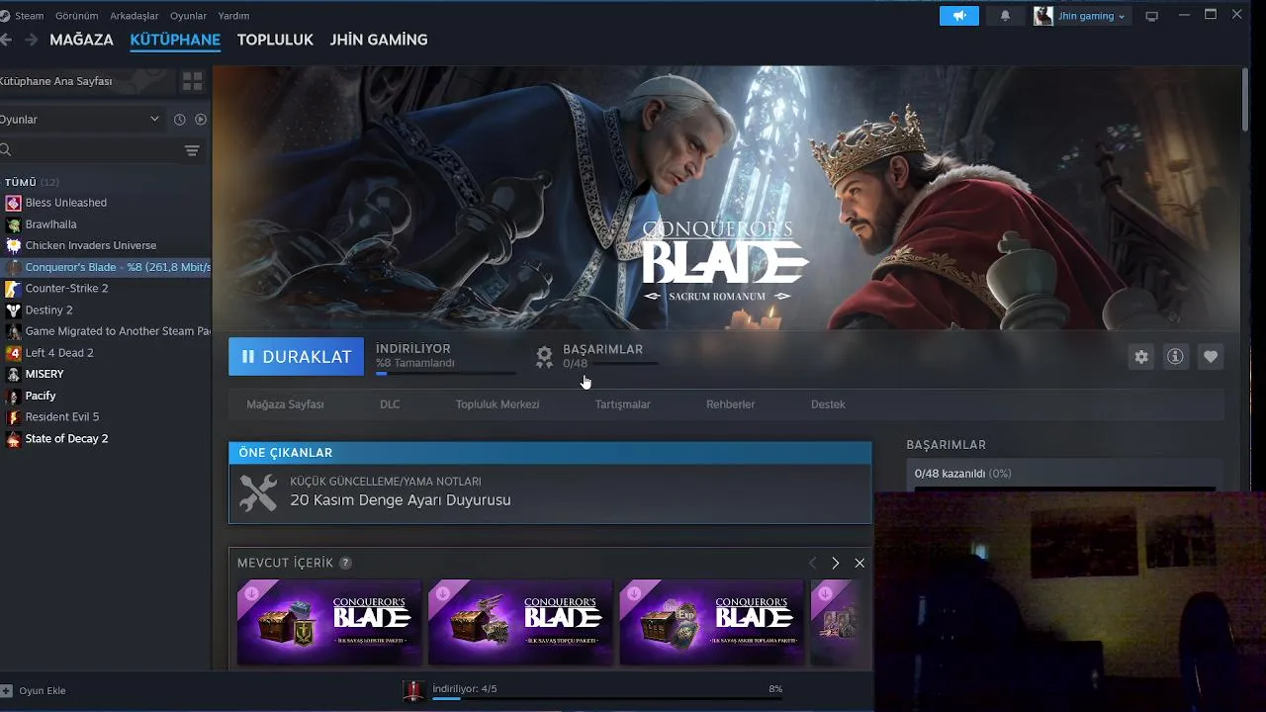This screenshot has height=712, width=1266.
Task: Open the Arkadaşlar menu
Action: coord(135,16)
